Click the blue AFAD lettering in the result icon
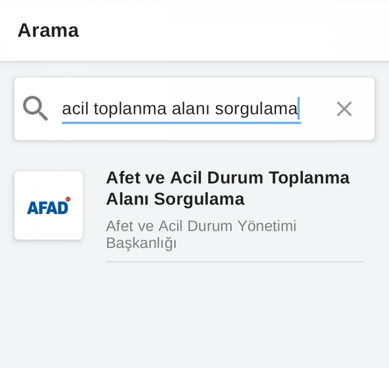The width and height of the screenshot is (389, 368). (47, 208)
